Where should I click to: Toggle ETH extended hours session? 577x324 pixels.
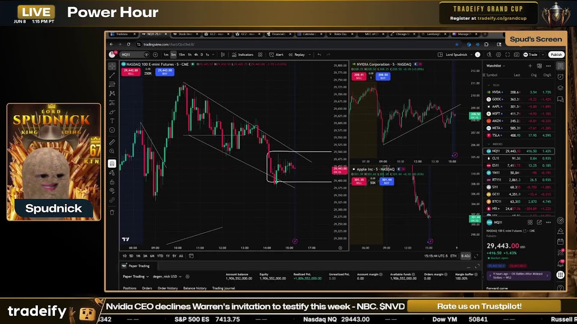click(x=453, y=256)
